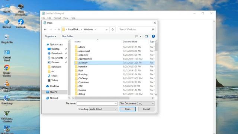
Task: Select This PC in navigation pane
Action: point(54,92)
